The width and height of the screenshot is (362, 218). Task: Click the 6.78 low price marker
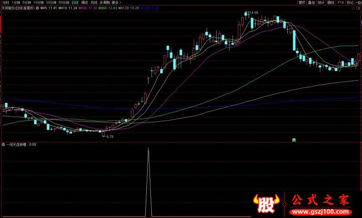[109, 136]
